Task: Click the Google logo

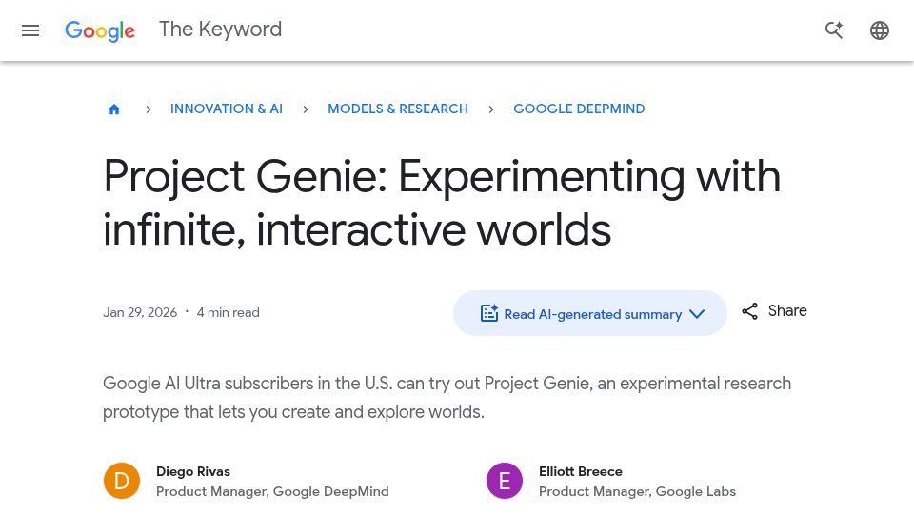Action: [x=100, y=30]
